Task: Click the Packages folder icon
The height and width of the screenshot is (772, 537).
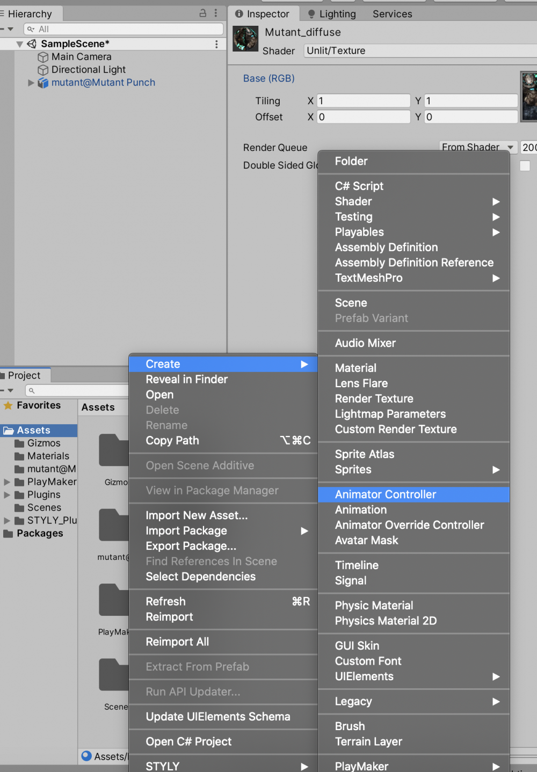Action: [8, 534]
